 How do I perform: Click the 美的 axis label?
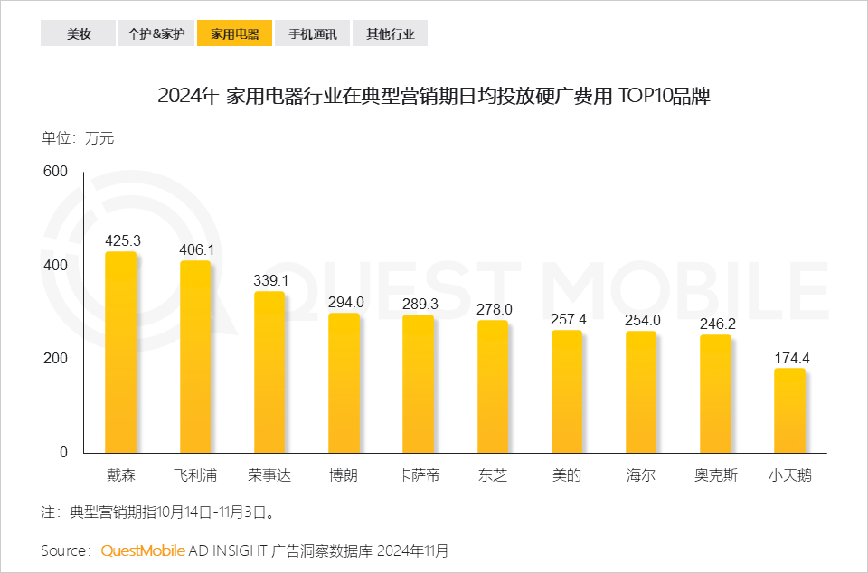tap(567, 475)
